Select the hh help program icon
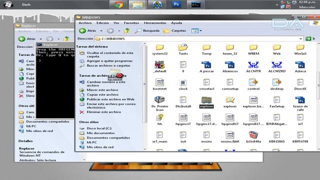320x180 pixels. coord(160,120)
